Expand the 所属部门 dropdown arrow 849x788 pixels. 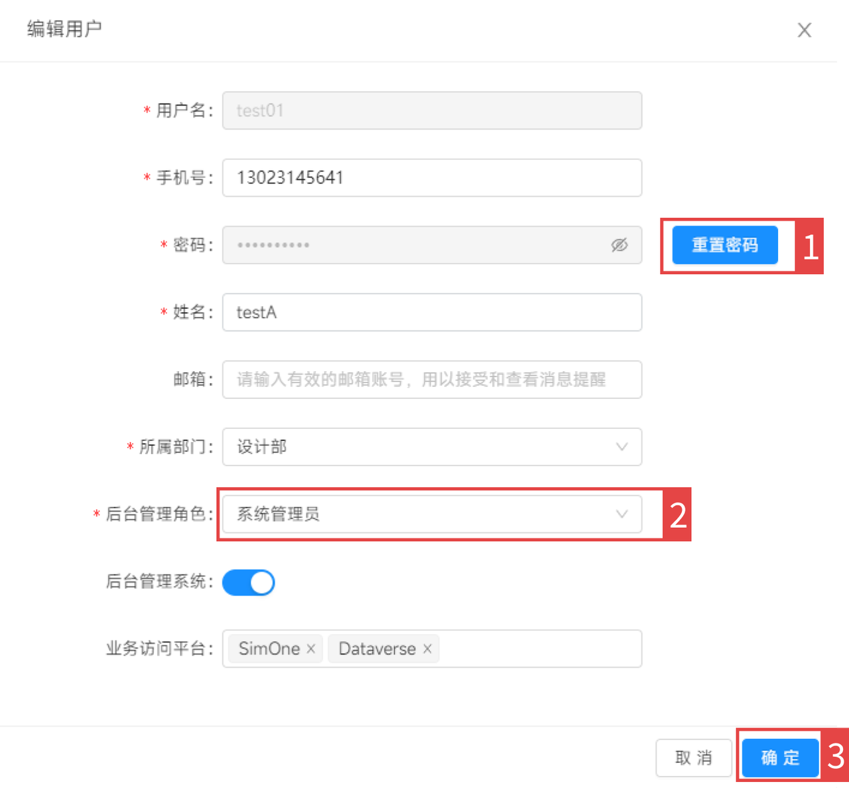(621, 447)
